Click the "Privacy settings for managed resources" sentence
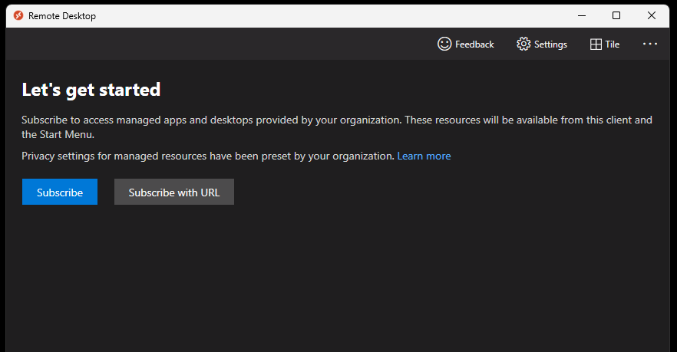 pos(207,156)
